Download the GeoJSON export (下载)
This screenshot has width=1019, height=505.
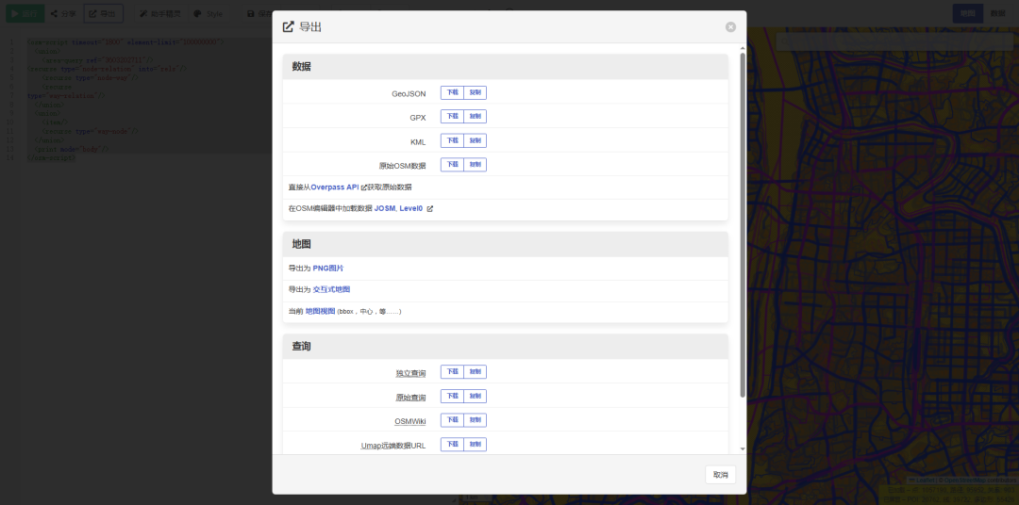coord(452,93)
